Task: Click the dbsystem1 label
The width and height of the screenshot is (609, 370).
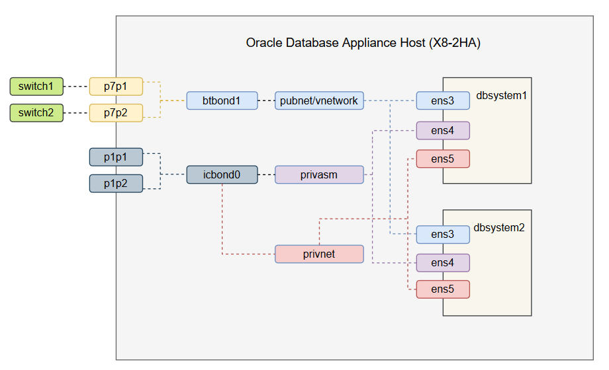Action: (x=501, y=95)
